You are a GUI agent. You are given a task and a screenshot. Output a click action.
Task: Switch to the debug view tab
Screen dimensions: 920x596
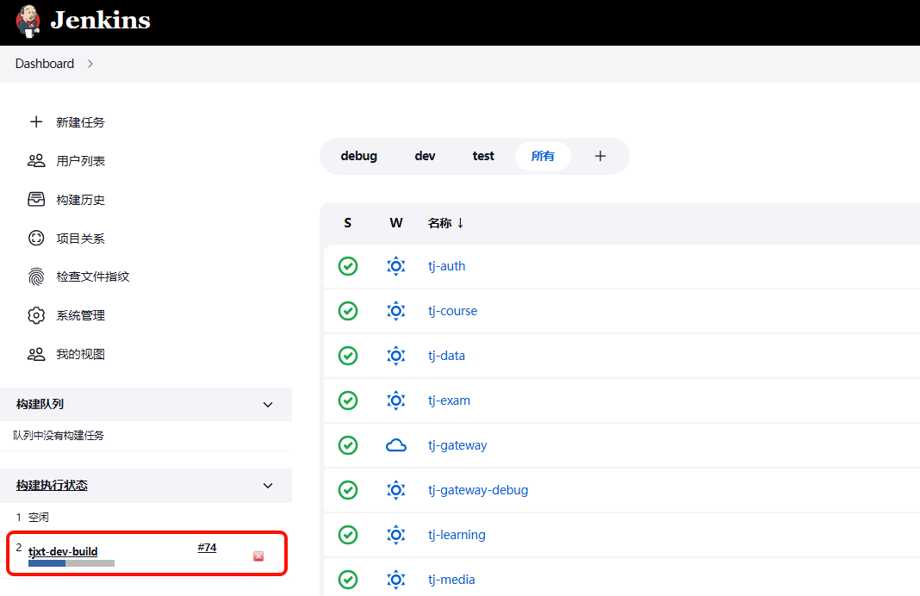coord(359,156)
